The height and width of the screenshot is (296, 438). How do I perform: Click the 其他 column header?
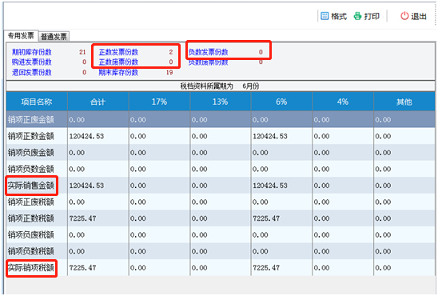(x=404, y=102)
